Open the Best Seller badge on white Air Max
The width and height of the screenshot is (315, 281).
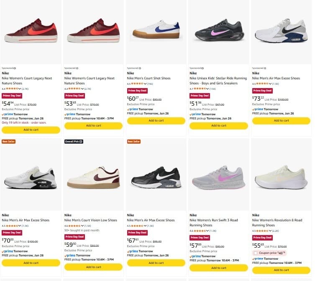coord(8,142)
